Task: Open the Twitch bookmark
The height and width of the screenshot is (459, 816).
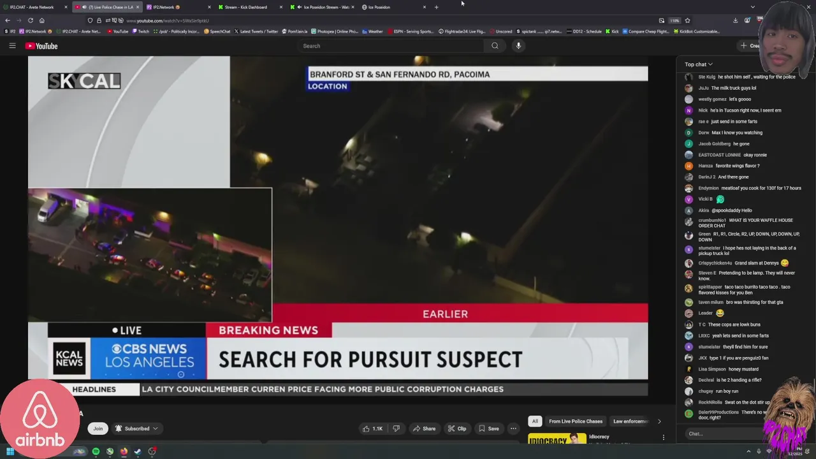Action: 141,31
